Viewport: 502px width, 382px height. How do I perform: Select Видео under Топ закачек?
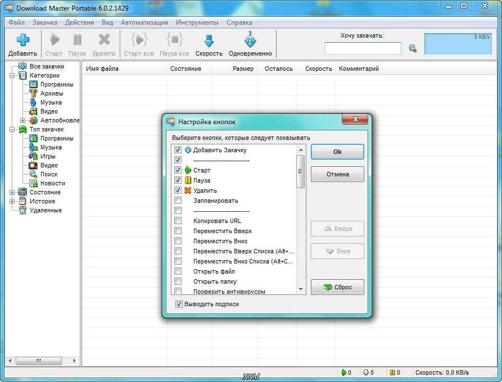pyautogui.click(x=49, y=165)
